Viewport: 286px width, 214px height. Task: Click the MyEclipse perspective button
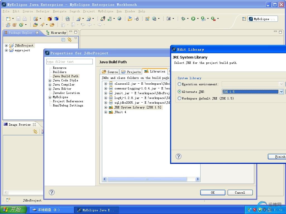pyautogui.click(x=263, y=19)
